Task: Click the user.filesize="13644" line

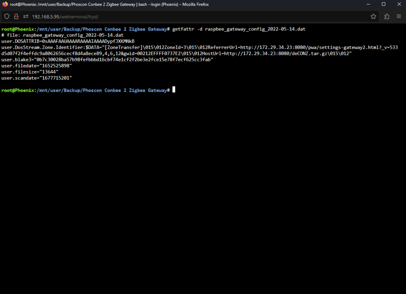Action: point(30,72)
